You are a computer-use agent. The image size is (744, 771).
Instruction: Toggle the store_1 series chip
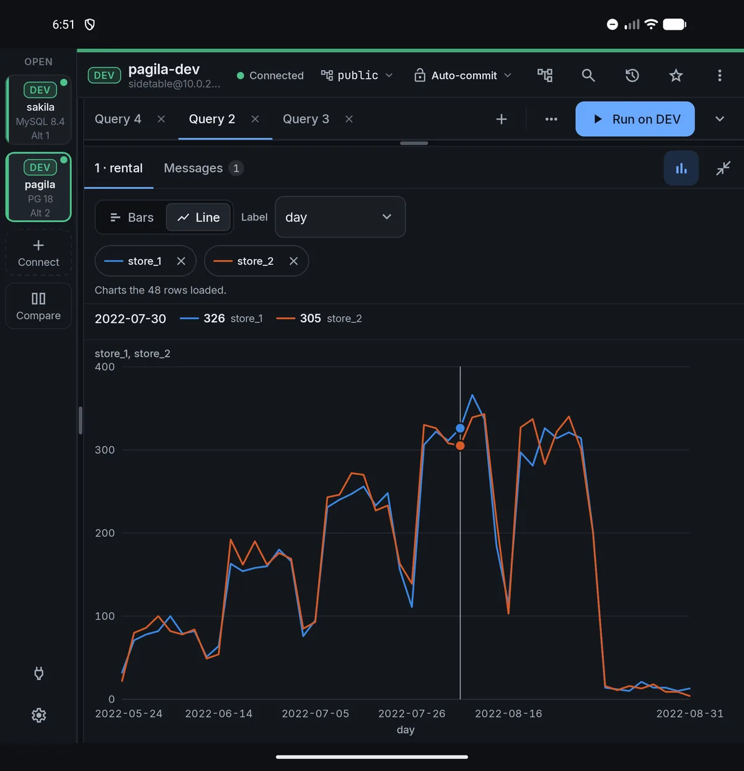[x=144, y=261]
